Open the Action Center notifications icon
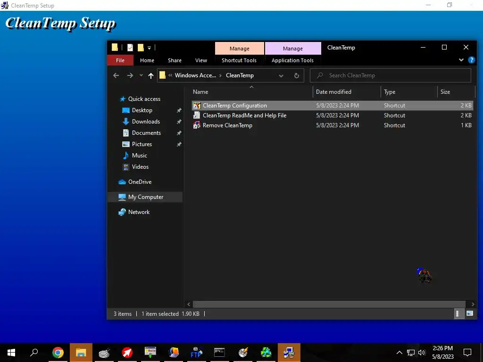Image resolution: width=483 pixels, height=362 pixels. [467, 353]
